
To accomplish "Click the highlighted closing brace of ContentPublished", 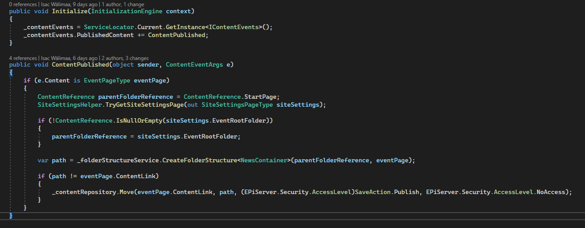I will click(x=11, y=216).
